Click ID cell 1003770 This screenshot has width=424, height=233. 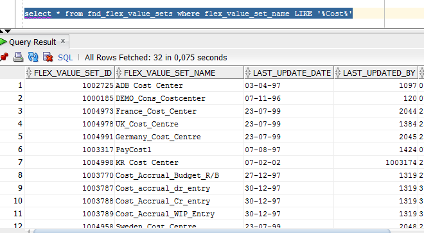pos(70,175)
